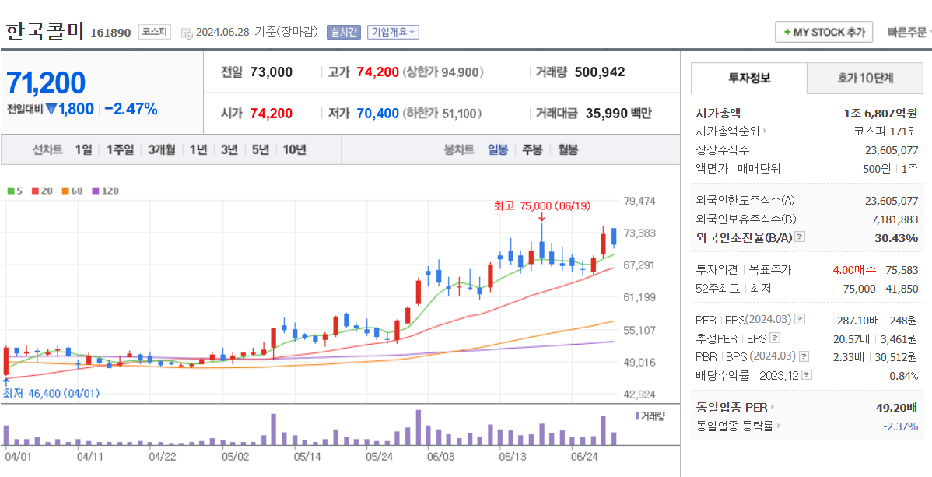Image resolution: width=932 pixels, height=477 pixels.
Task: Open help icon beside 추정PER EPS
Action: click(775, 338)
